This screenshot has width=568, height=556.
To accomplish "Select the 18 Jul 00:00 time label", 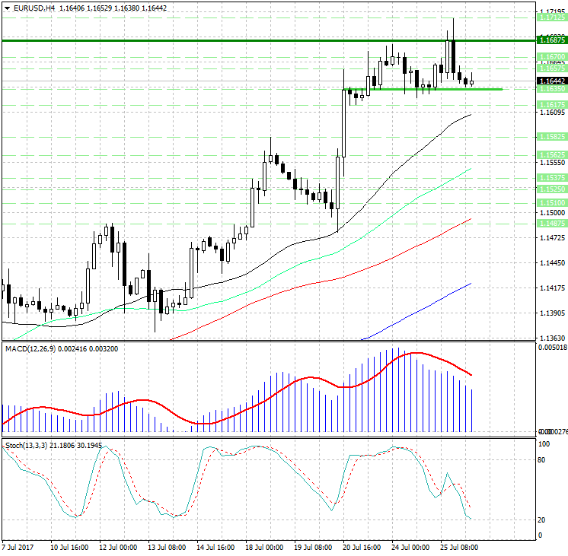I will (x=264, y=547).
